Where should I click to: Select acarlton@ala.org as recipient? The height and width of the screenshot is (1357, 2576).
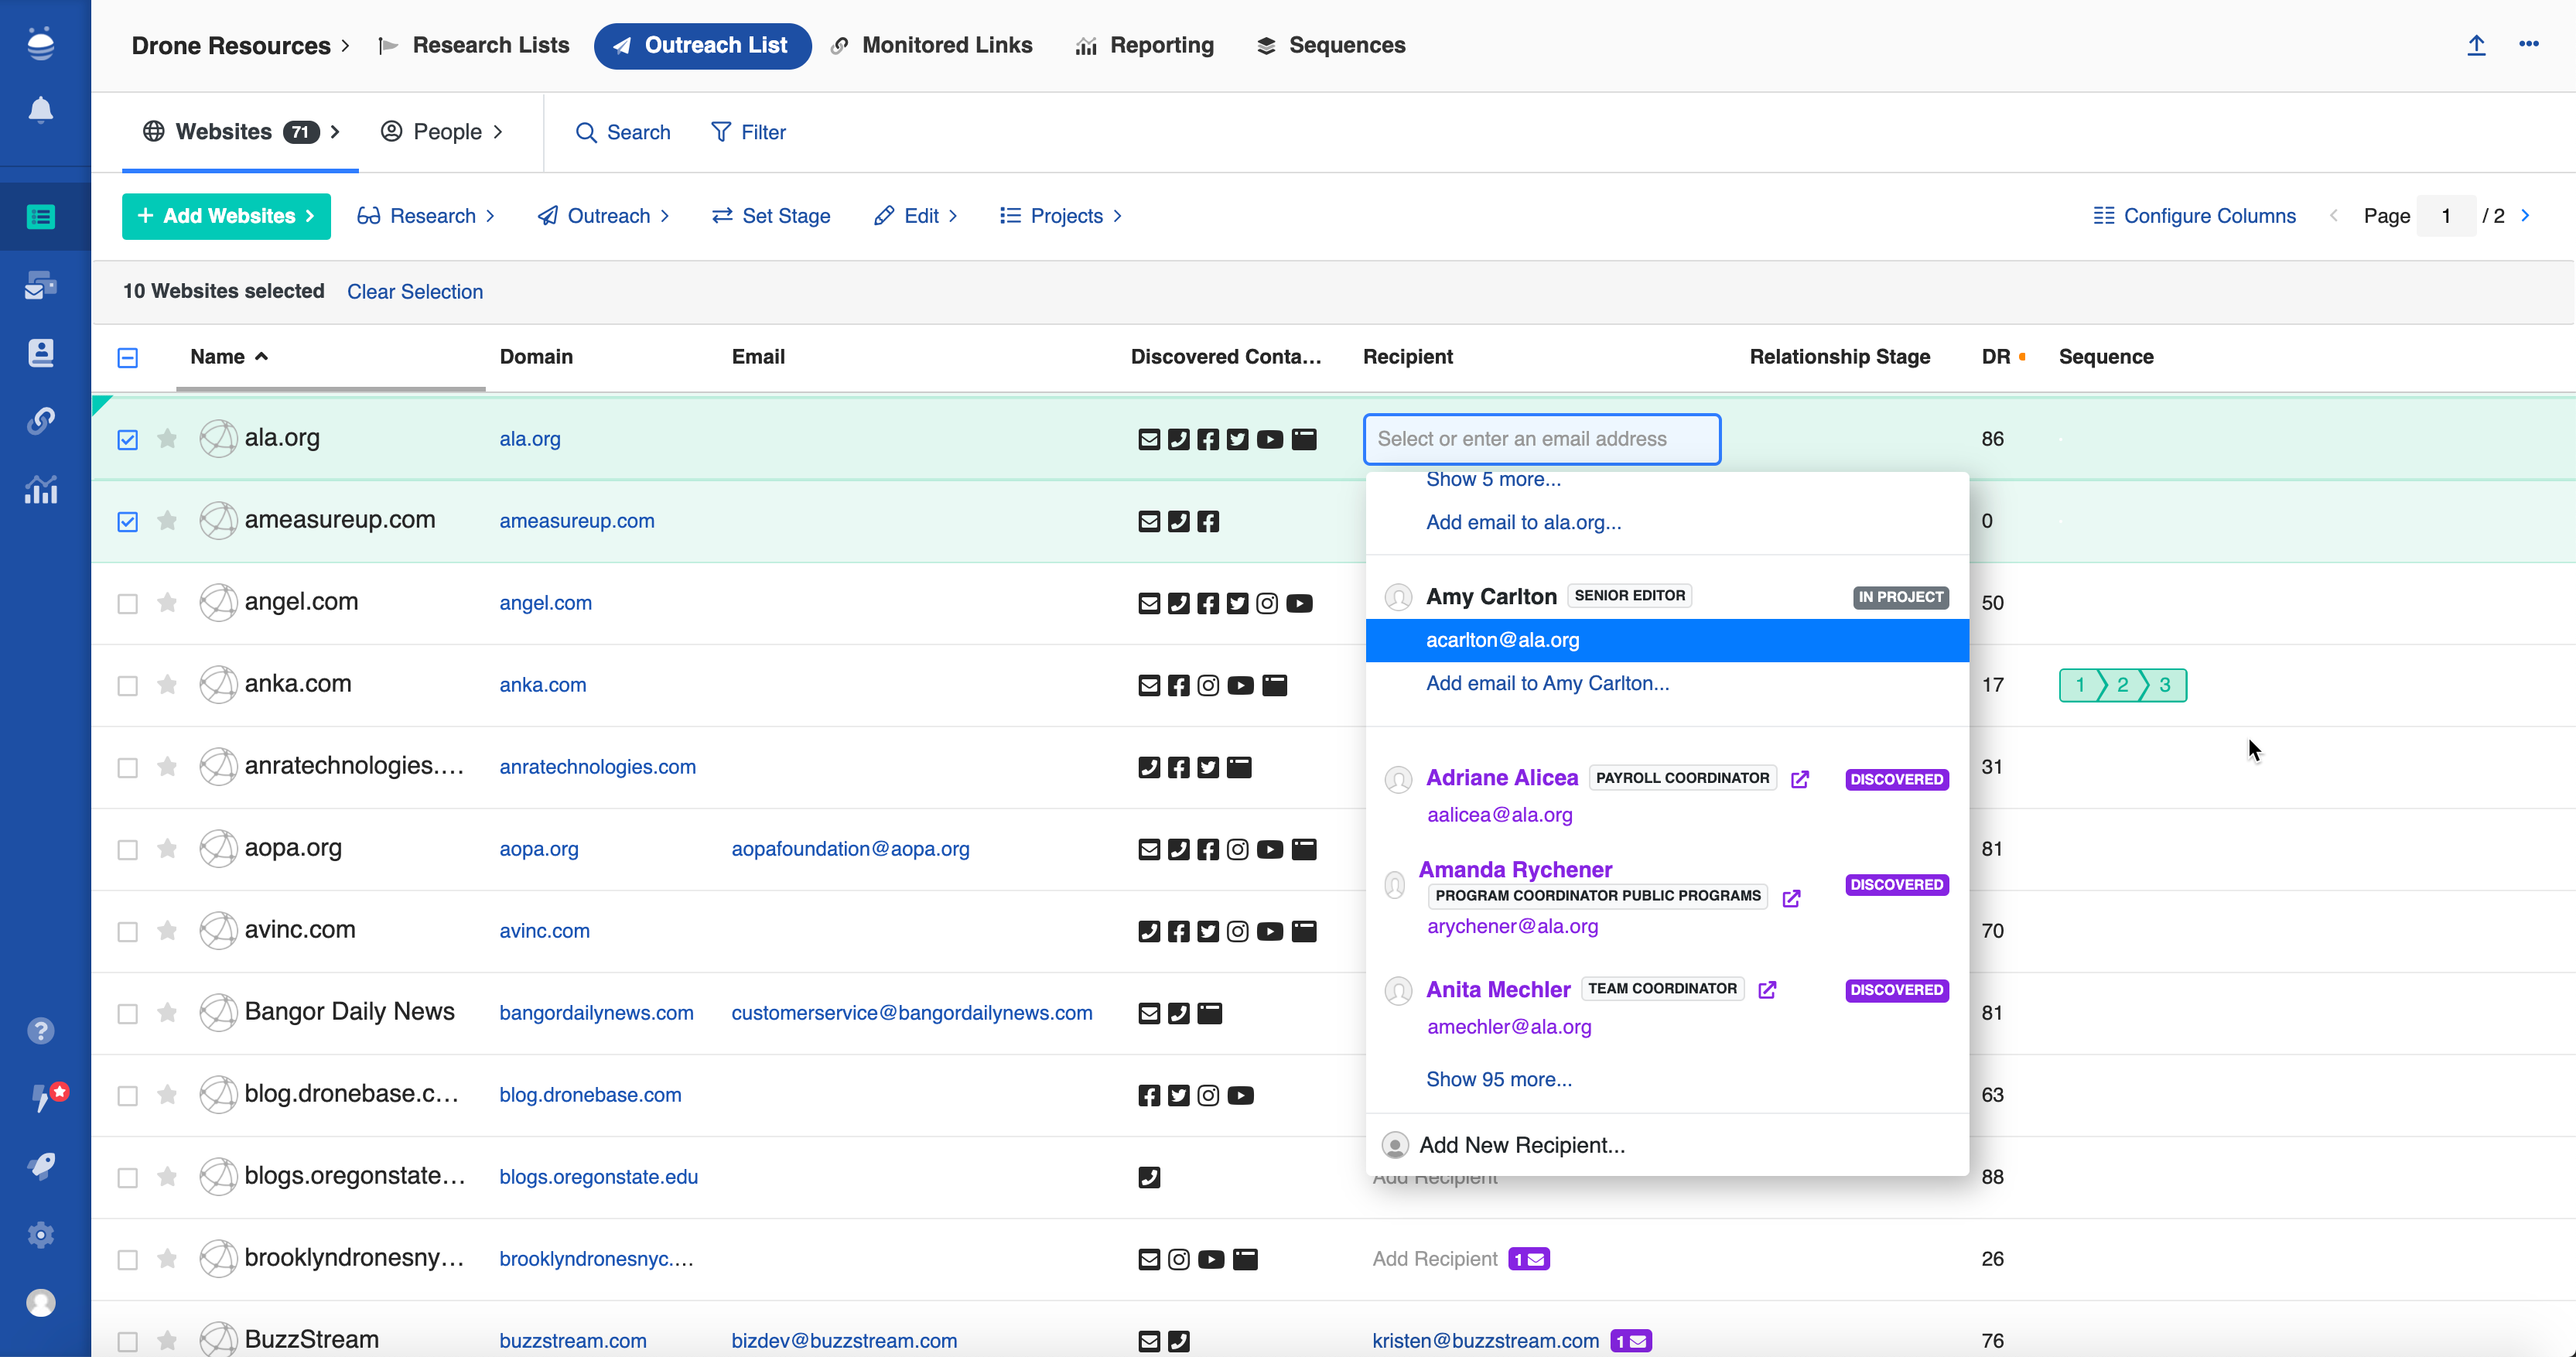click(x=1502, y=640)
